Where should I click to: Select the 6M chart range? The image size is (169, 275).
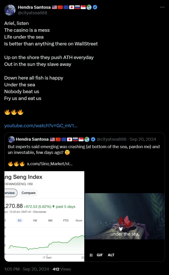[x=50, y=220]
